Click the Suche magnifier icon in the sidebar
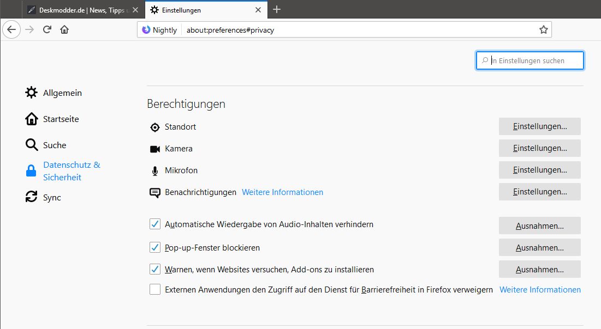This screenshot has height=329, width=601. 32,145
